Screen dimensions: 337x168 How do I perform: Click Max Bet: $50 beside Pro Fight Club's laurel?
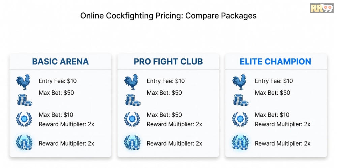164,115
